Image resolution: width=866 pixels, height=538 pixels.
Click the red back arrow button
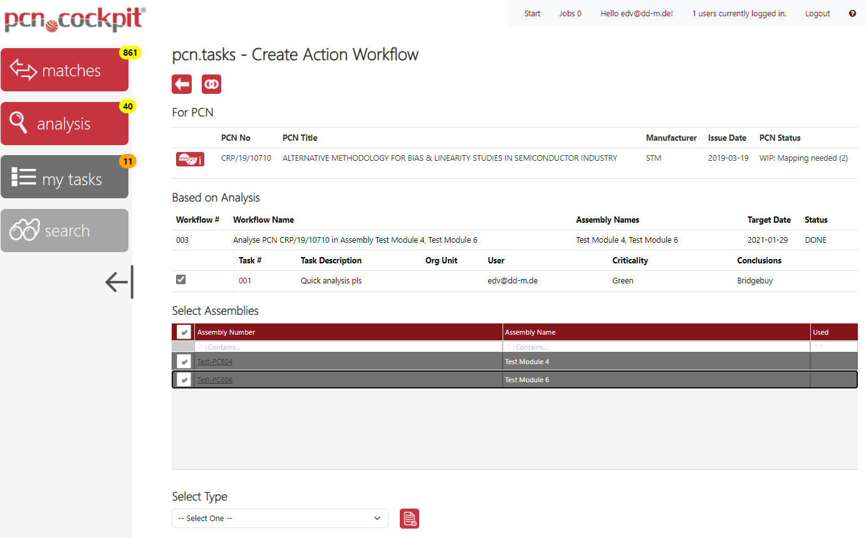tap(182, 84)
